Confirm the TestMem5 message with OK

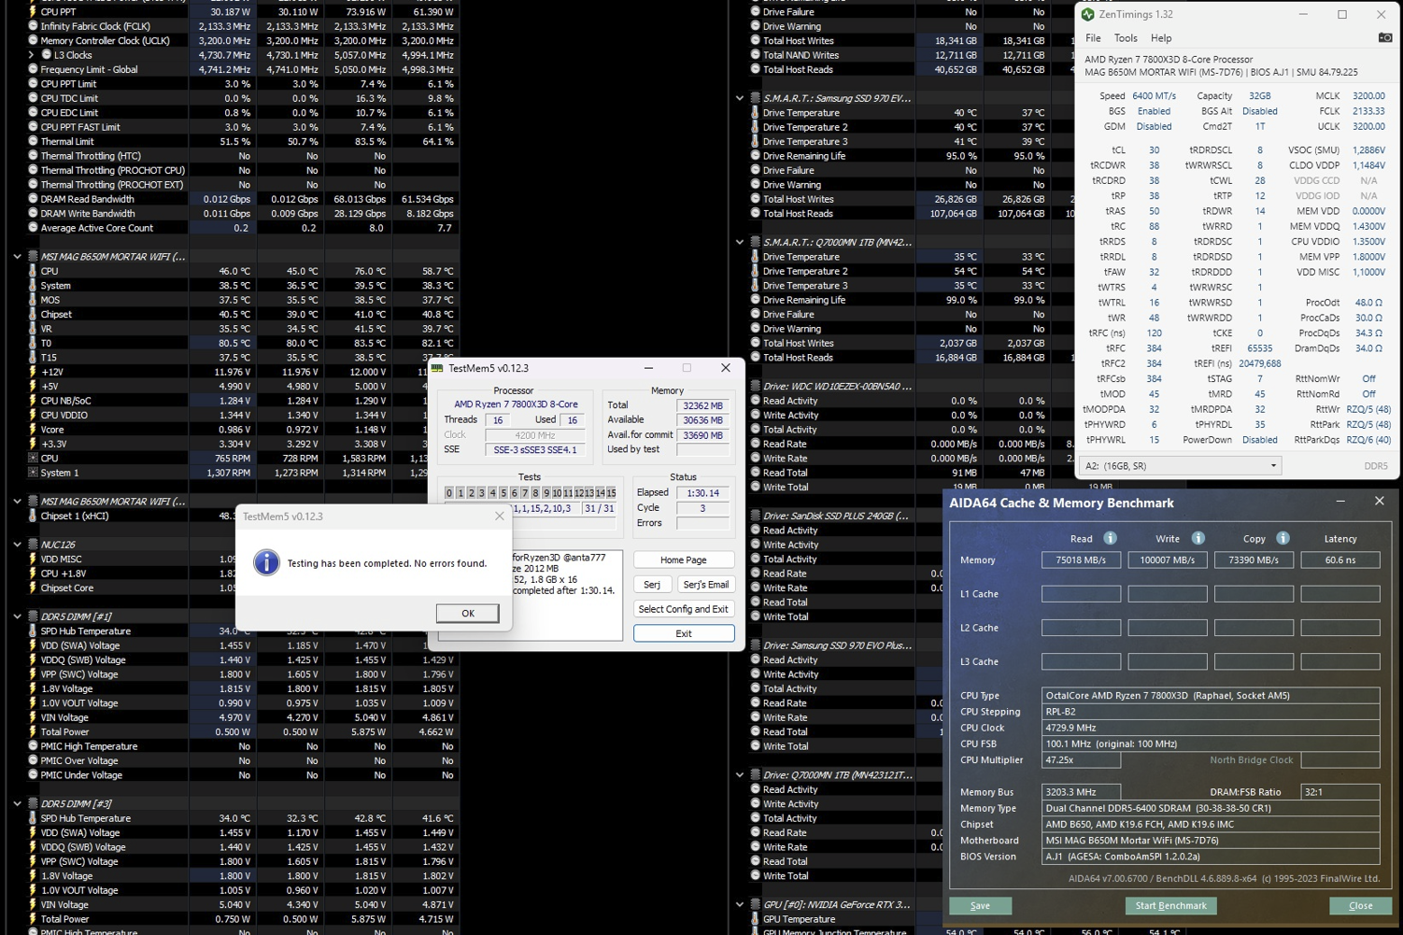pos(468,613)
